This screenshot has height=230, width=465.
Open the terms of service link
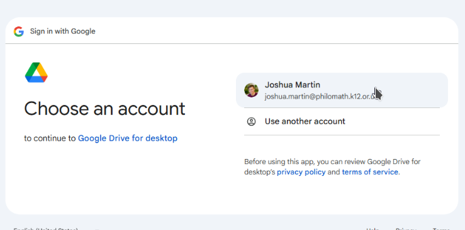pos(370,172)
